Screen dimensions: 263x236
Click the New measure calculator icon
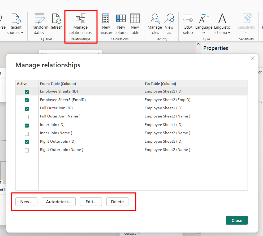tap(106, 18)
